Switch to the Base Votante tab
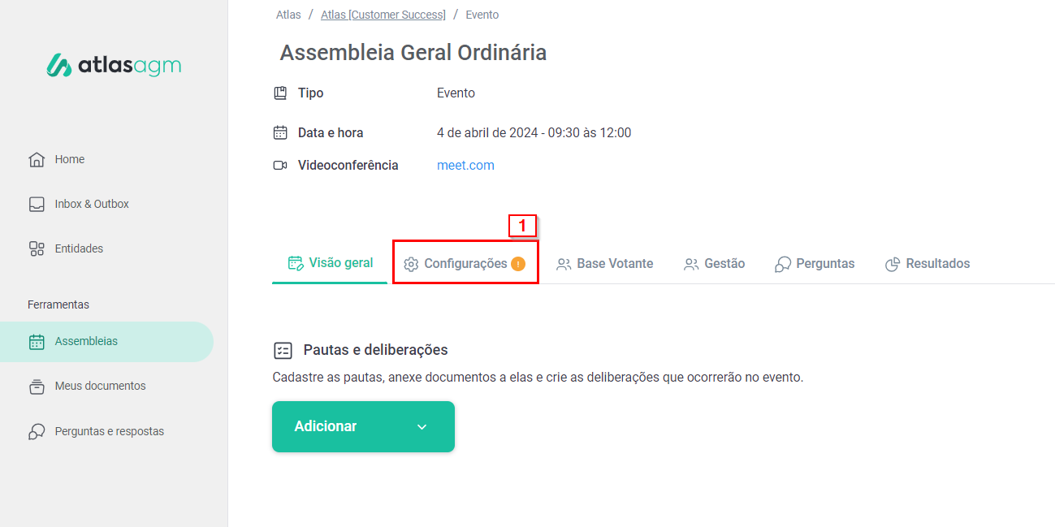This screenshot has width=1055, height=527. (605, 264)
